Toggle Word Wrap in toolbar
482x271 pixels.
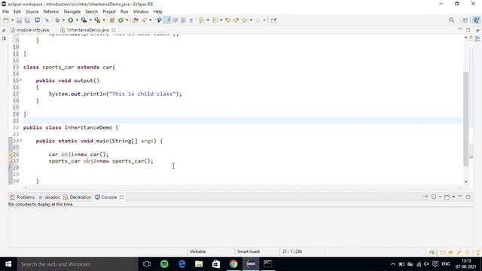pyautogui.click(x=175, y=20)
